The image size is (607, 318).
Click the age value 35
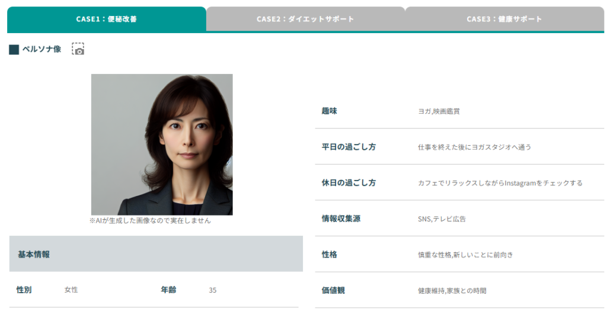tap(213, 290)
